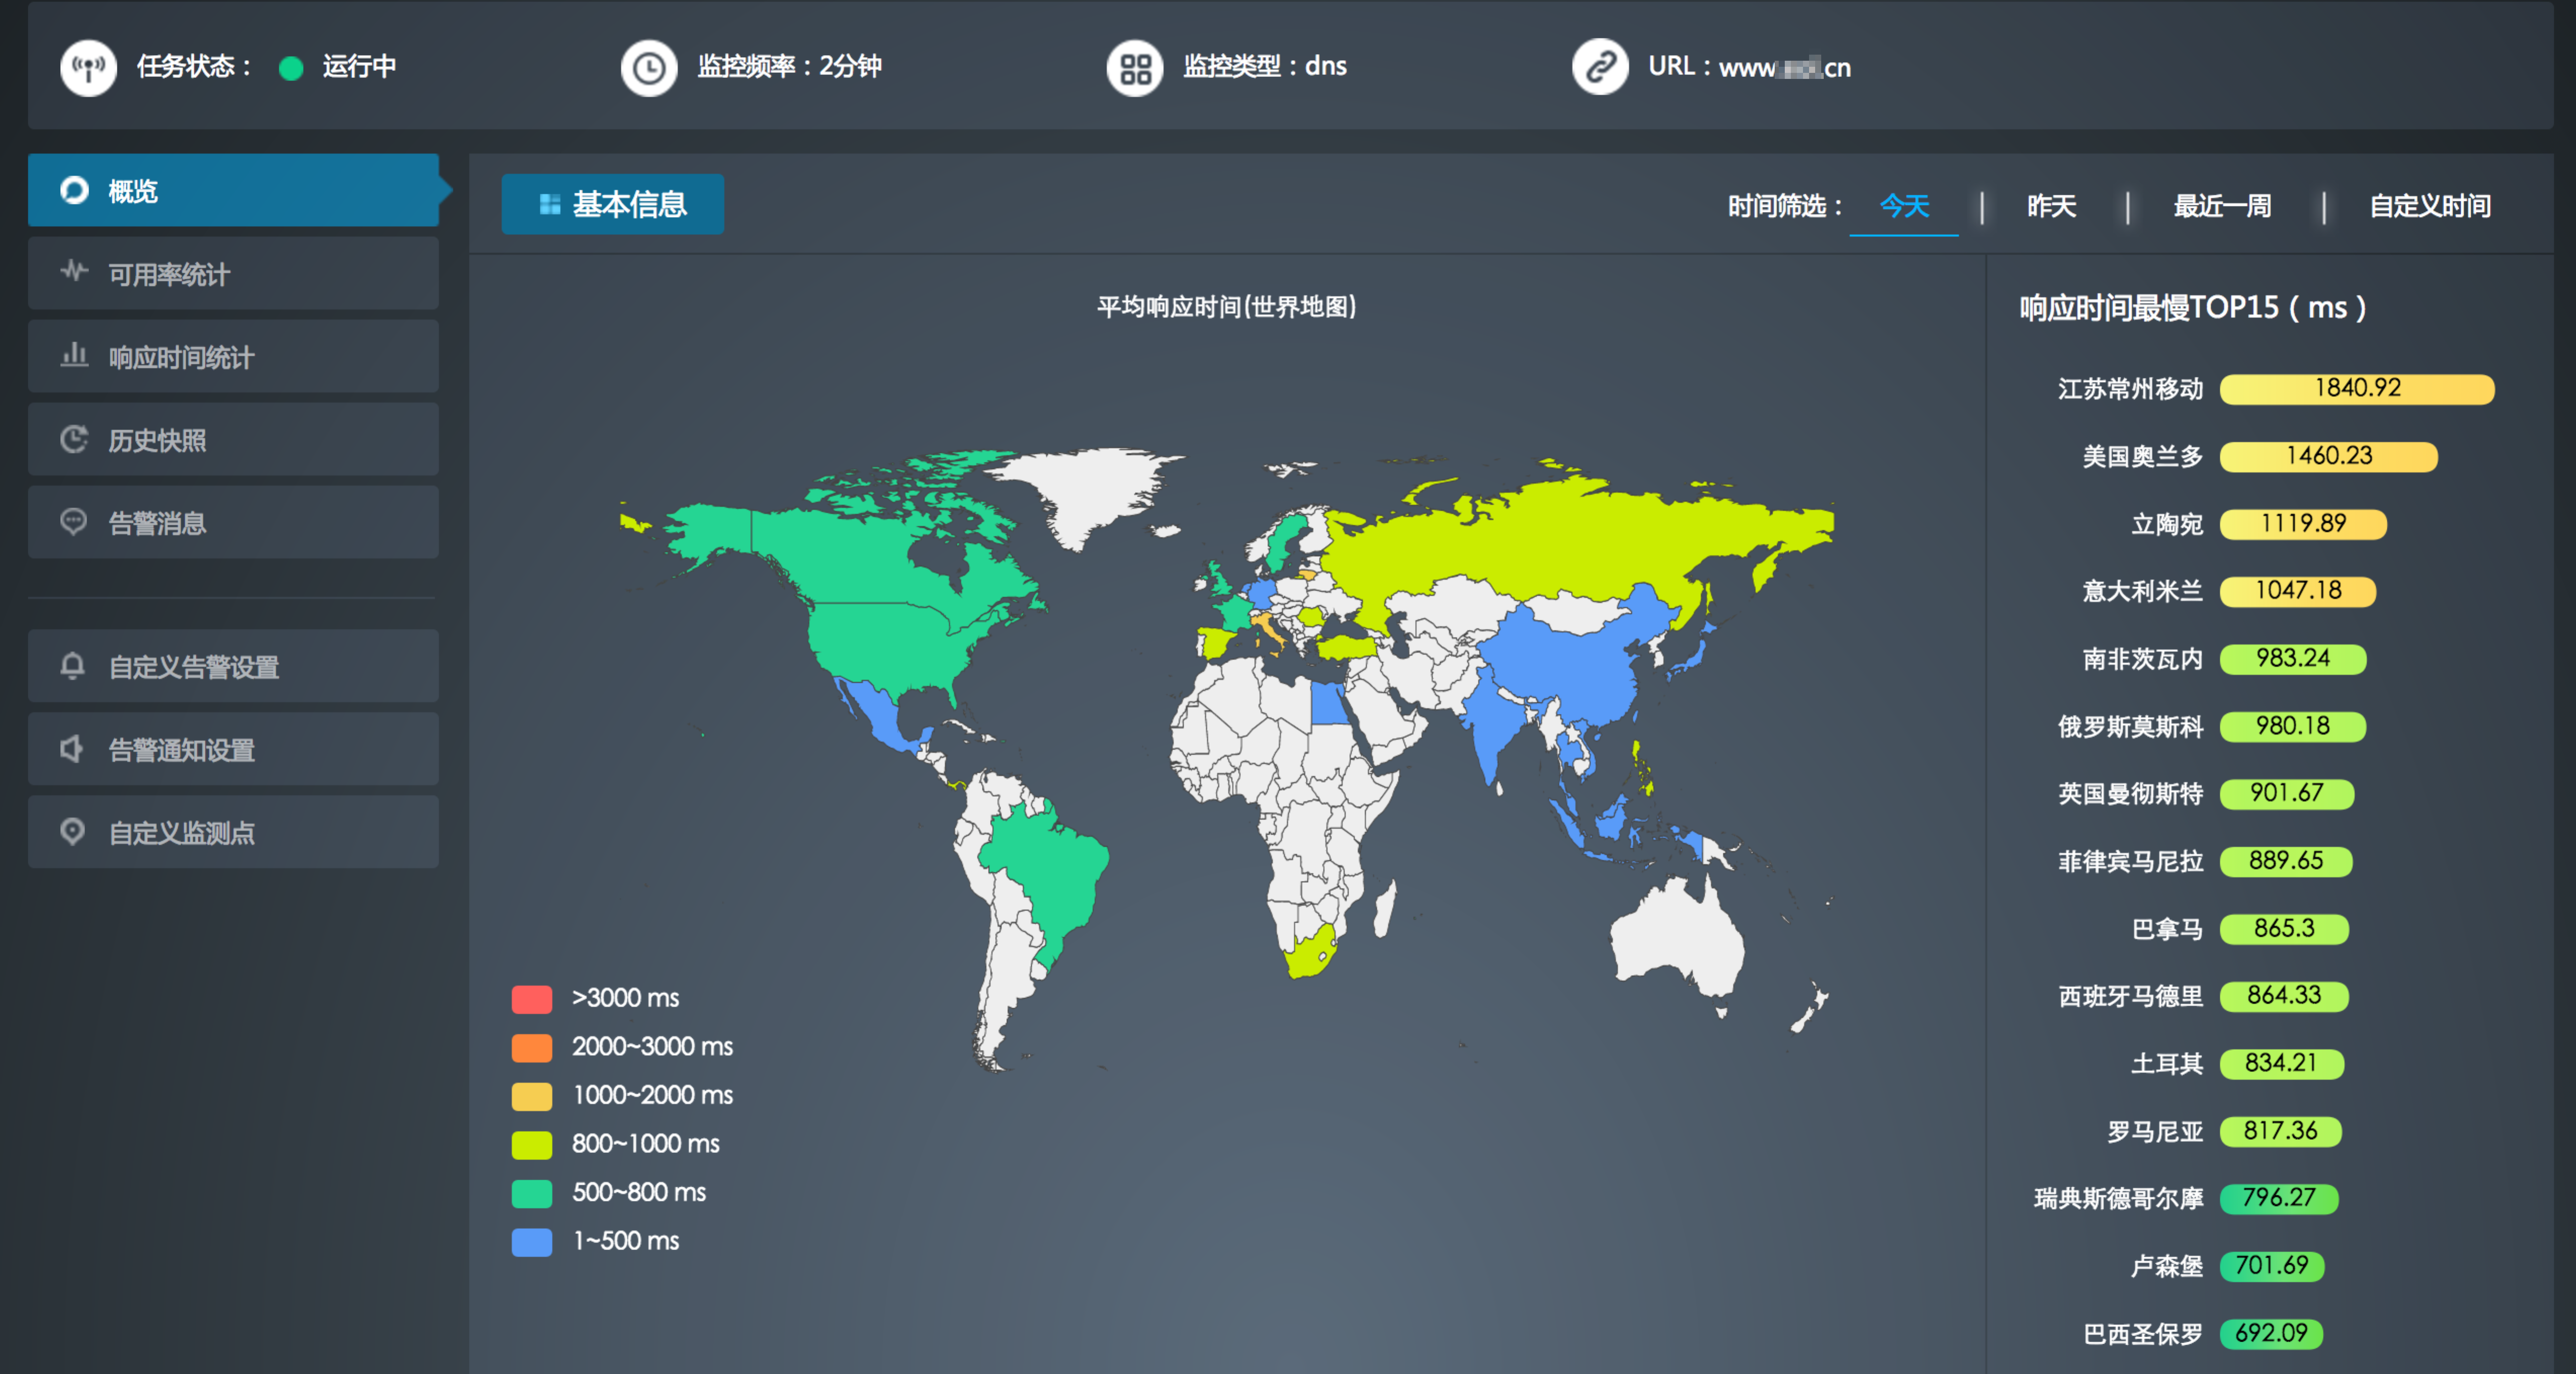Click the 江苏常州移动 1840.92 bar
Viewport: 2576px width, 1374px height.
[2356, 388]
